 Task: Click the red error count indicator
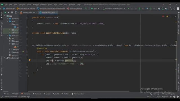pos(164,16)
